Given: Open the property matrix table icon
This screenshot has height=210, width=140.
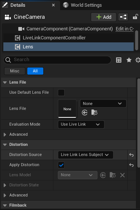Looking at the screenshot, I should 119,60.
